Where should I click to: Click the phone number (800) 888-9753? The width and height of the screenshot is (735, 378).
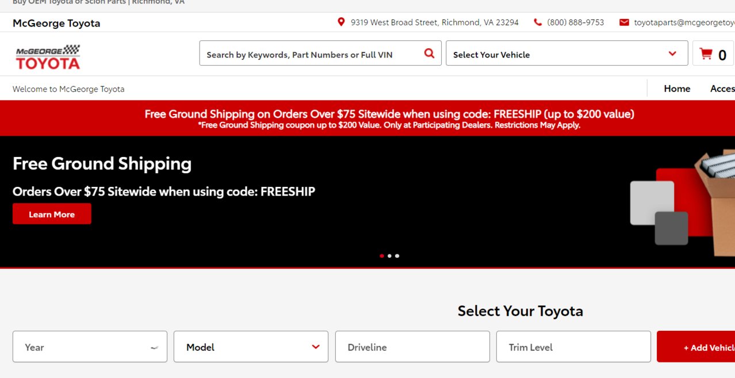[576, 22]
